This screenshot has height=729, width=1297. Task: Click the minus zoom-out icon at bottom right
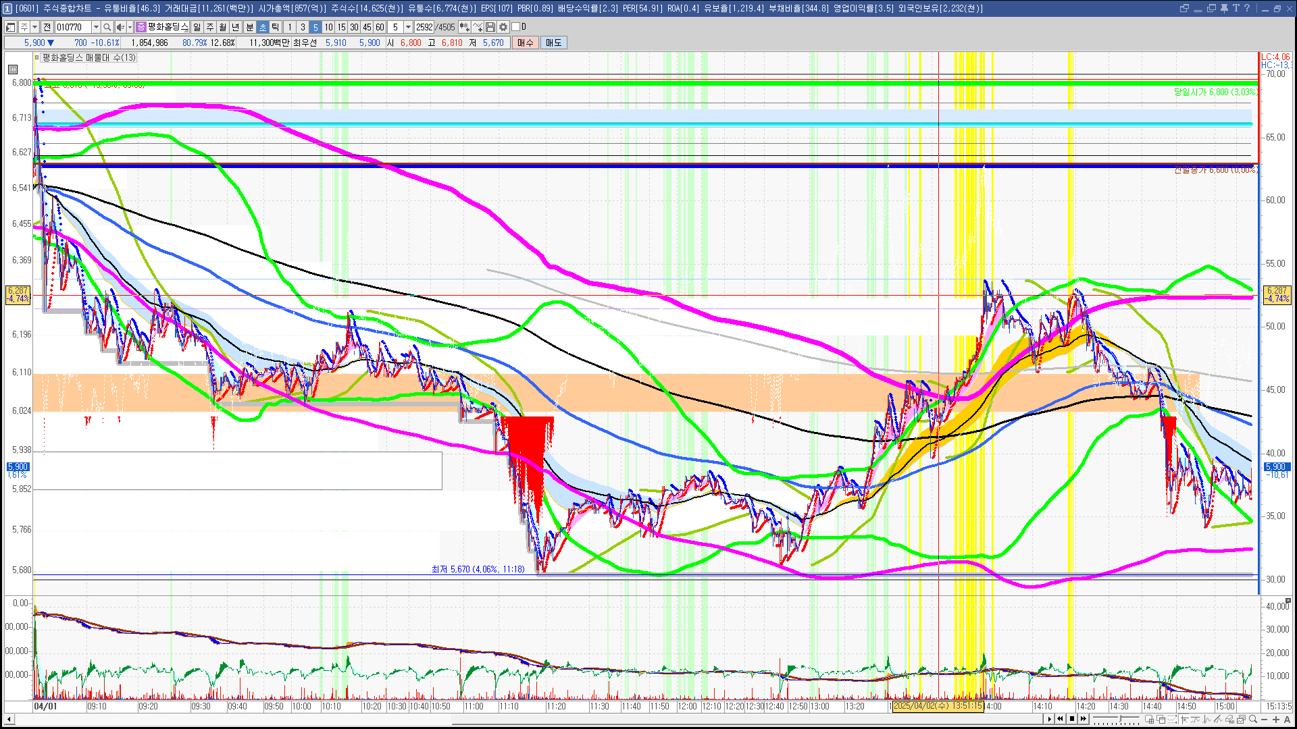click(x=1265, y=719)
